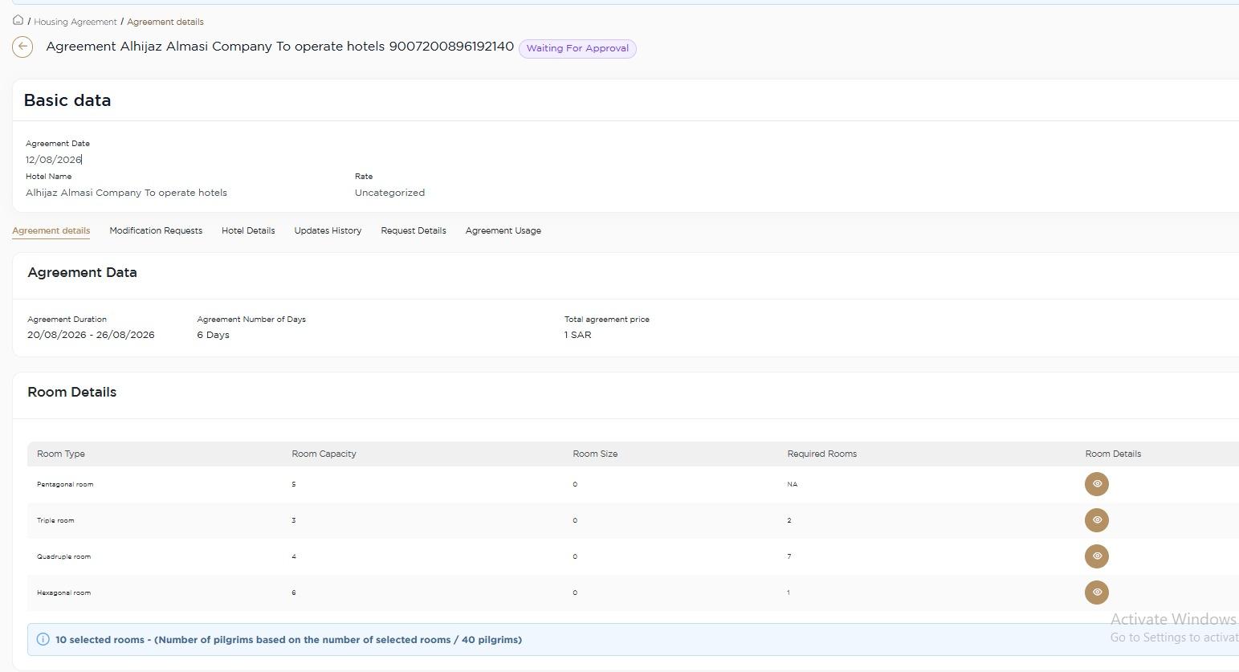Click the Room Type column header
This screenshot has width=1239, height=672.
click(61, 454)
